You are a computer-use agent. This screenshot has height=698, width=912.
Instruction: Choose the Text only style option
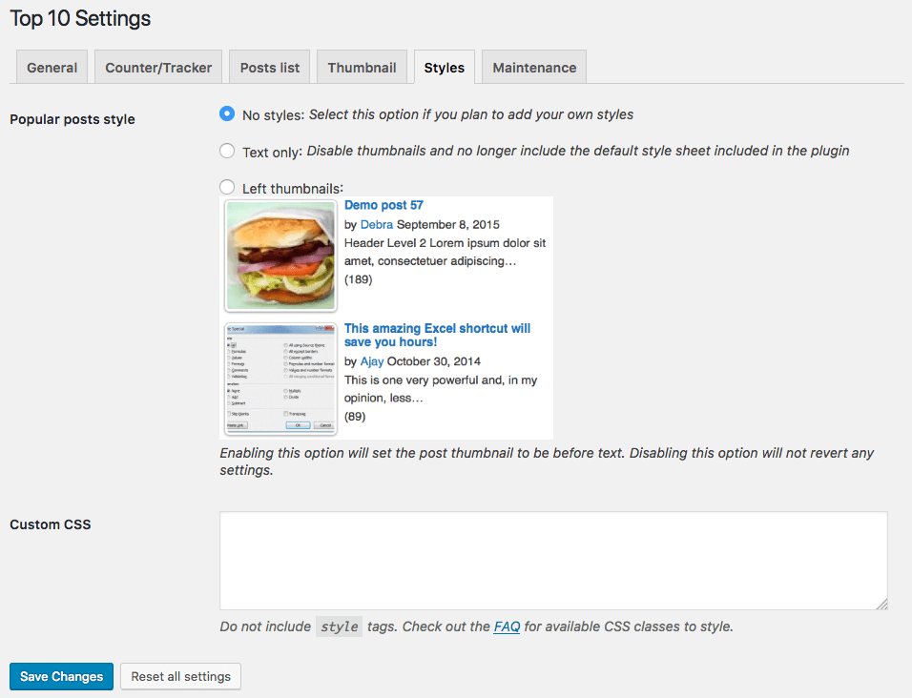point(227,151)
